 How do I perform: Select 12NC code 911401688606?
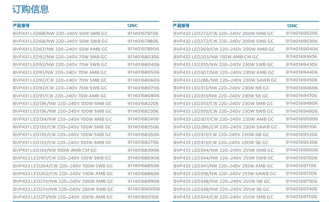pyautogui.click(x=143, y=174)
